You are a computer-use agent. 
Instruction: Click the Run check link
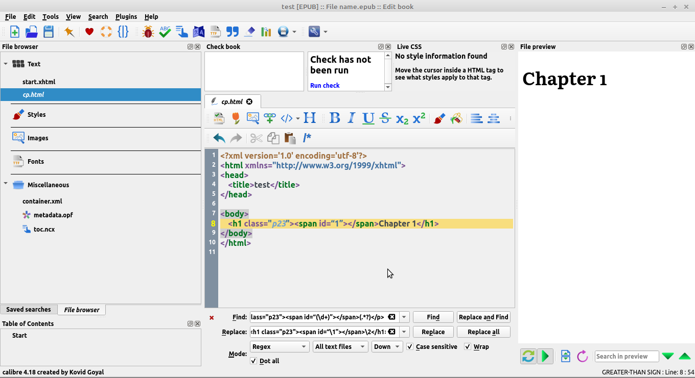pos(325,85)
